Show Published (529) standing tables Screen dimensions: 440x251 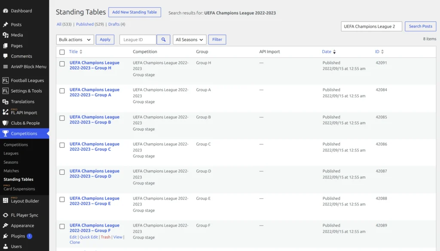tap(90, 24)
